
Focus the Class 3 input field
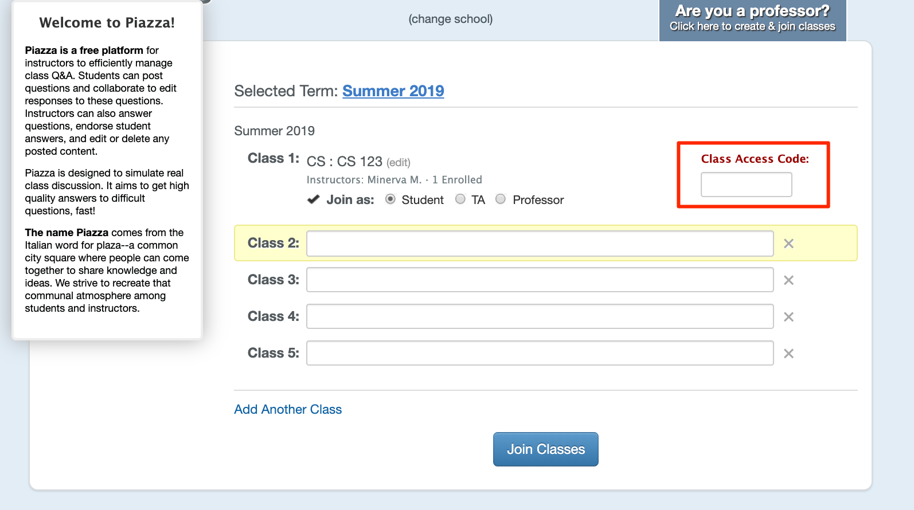(x=540, y=280)
